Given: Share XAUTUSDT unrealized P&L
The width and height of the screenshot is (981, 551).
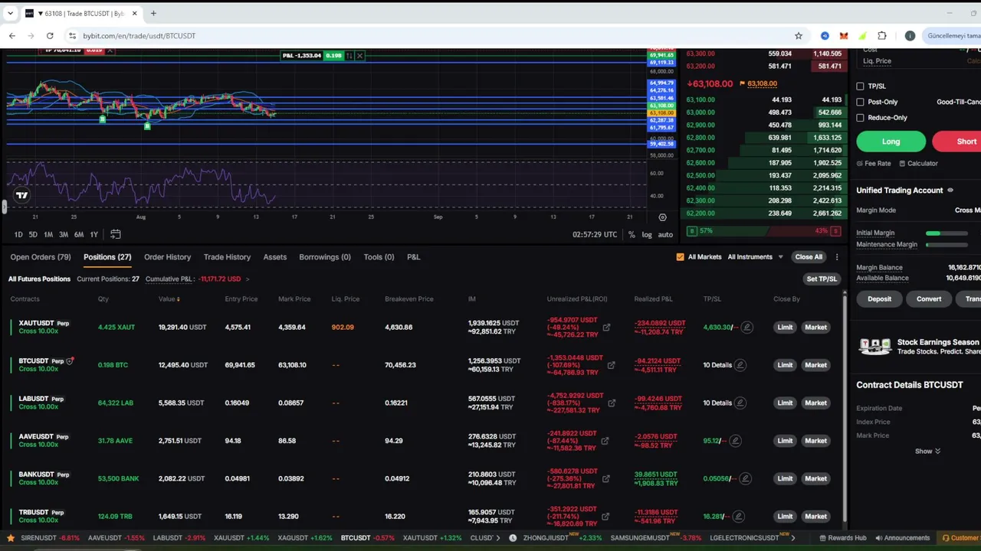Looking at the screenshot, I should coord(606,328).
